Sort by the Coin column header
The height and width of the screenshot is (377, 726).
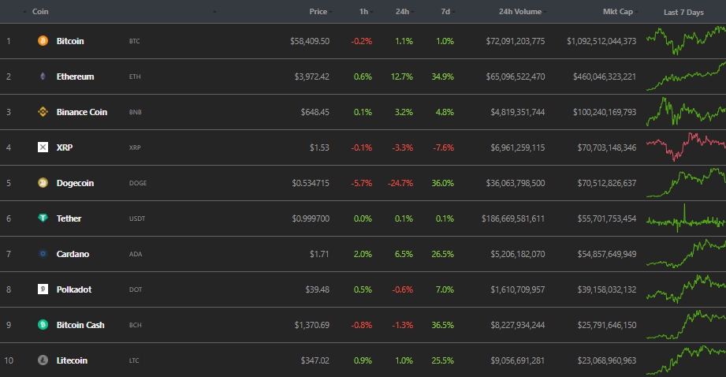(40, 12)
